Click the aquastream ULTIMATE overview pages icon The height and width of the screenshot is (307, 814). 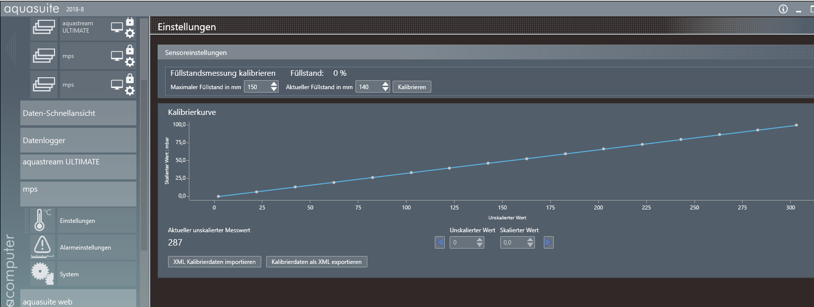pyautogui.click(x=44, y=27)
